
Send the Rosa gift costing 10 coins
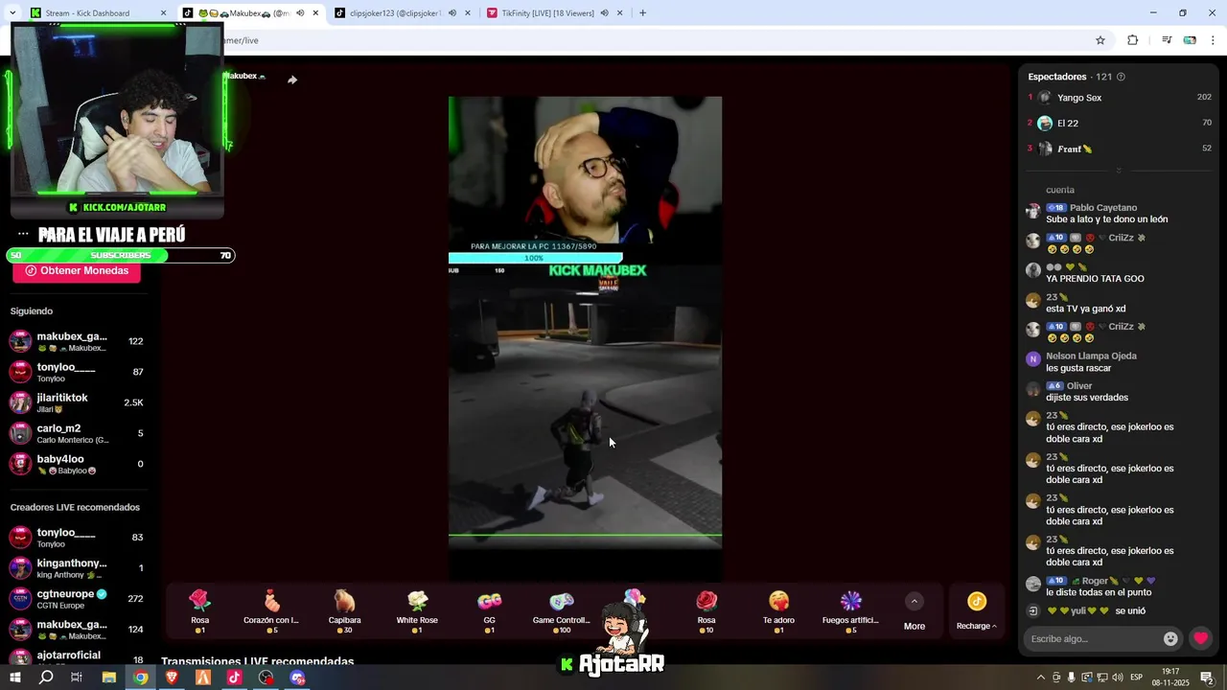[x=706, y=611]
